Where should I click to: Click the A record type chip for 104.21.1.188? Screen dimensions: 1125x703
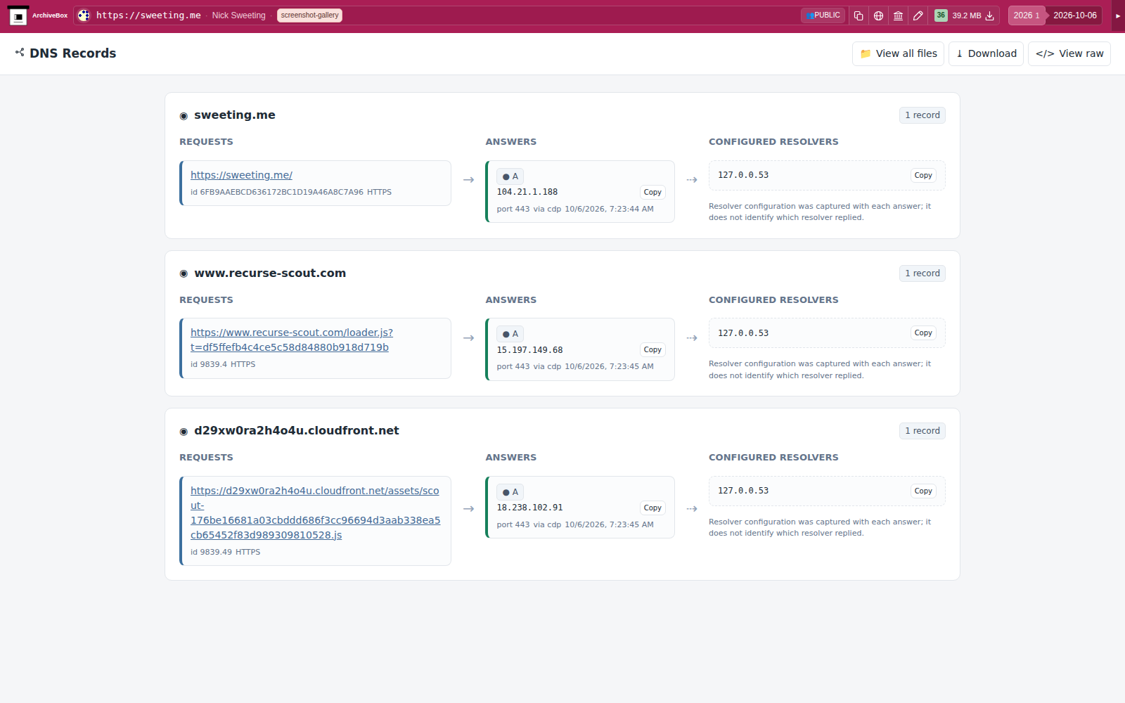[510, 176]
